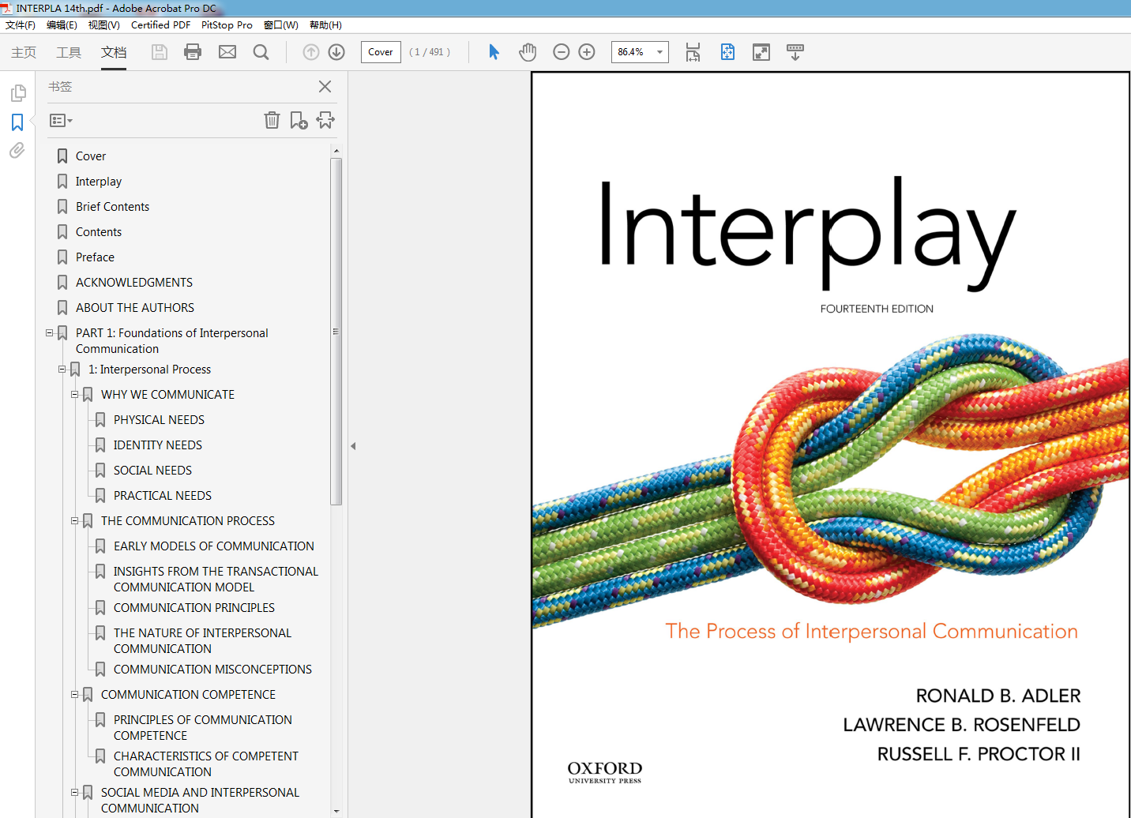Select the PRACTICAL NEEDS bookmark
Screen dimensions: 1131x818
[x=163, y=496]
